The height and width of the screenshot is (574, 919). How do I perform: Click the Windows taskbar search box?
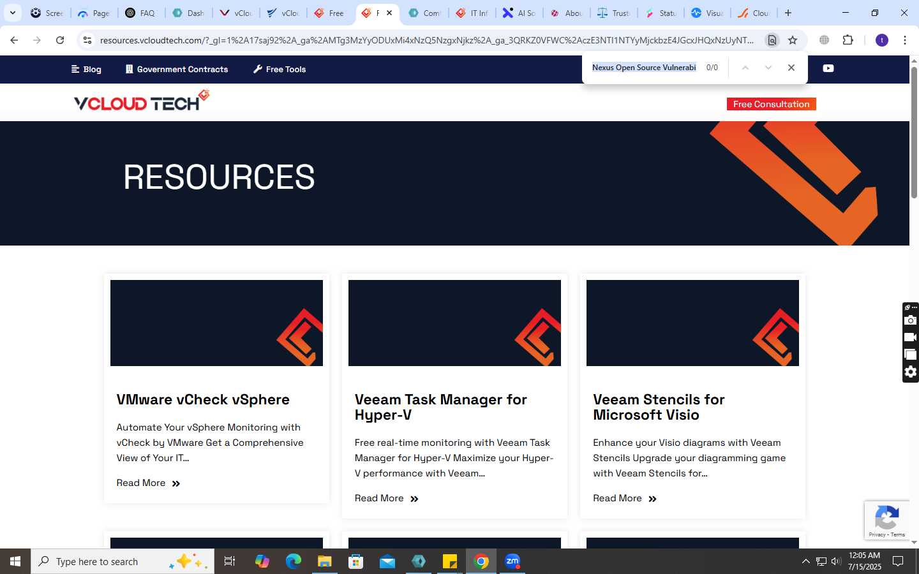click(x=123, y=561)
